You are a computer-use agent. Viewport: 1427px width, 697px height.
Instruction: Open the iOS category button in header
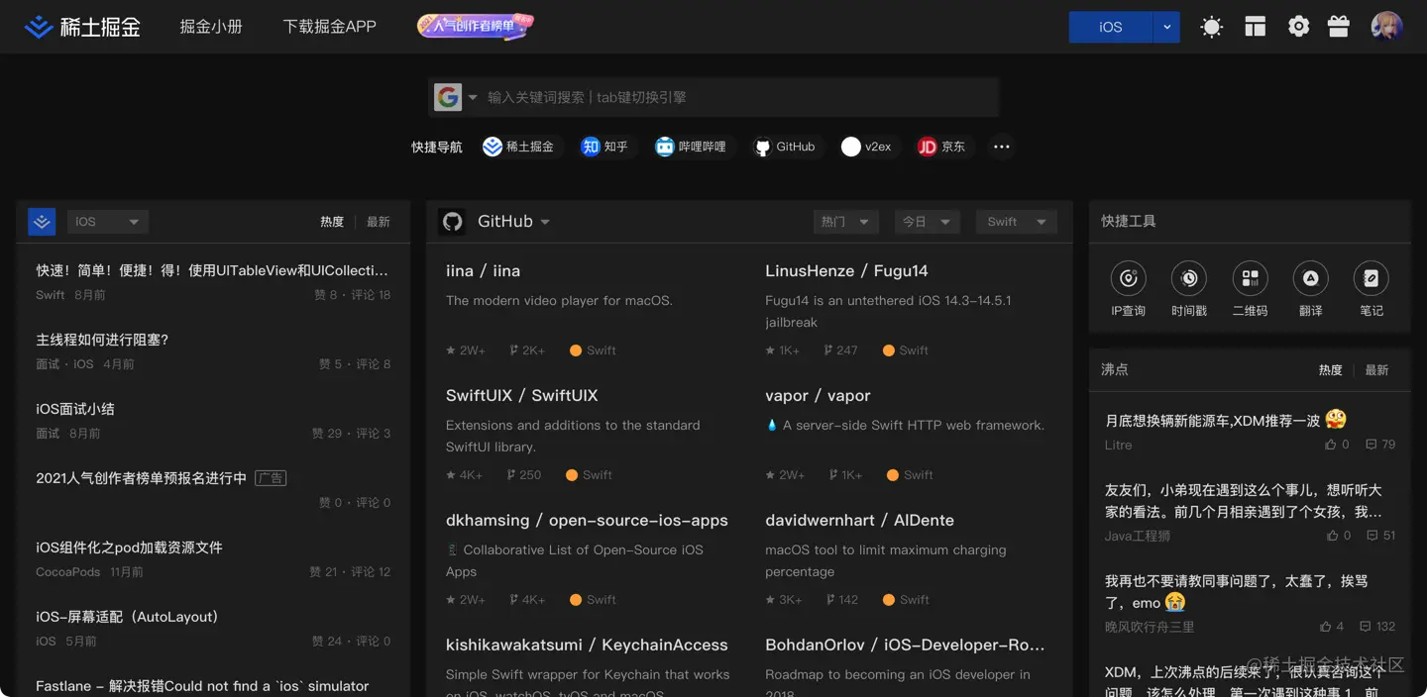pos(1111,27)
